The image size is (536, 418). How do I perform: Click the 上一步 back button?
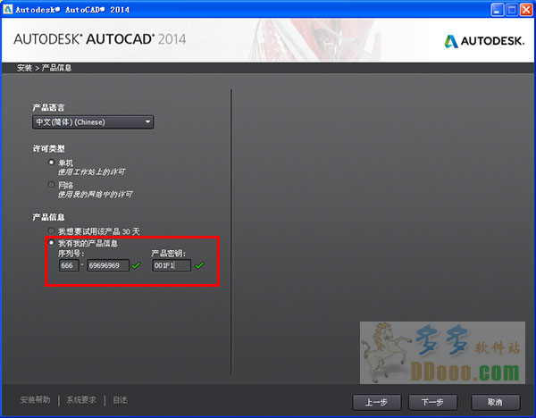click(x=376, y=402)
